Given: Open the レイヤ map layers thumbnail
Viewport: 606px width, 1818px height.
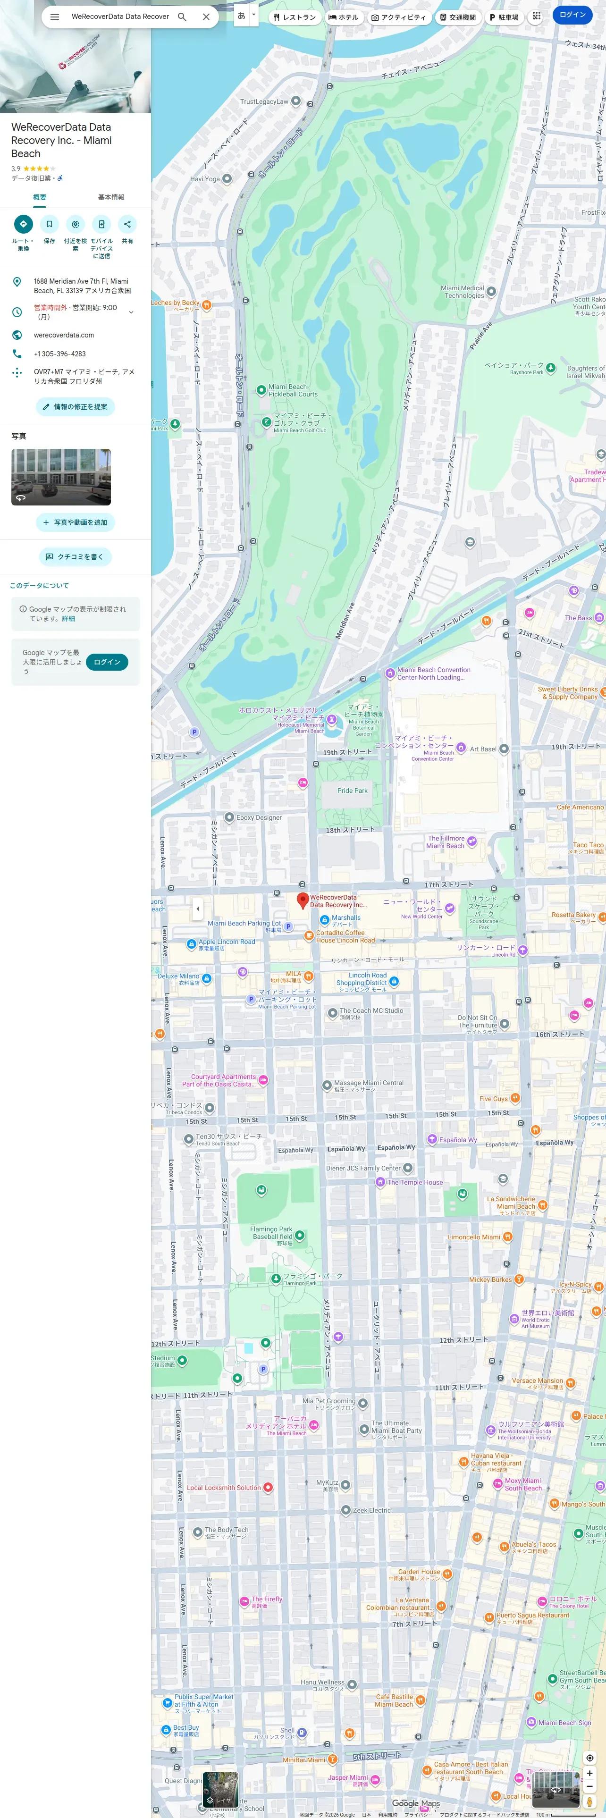Looking at the screenshot, I should point(220,1789).
